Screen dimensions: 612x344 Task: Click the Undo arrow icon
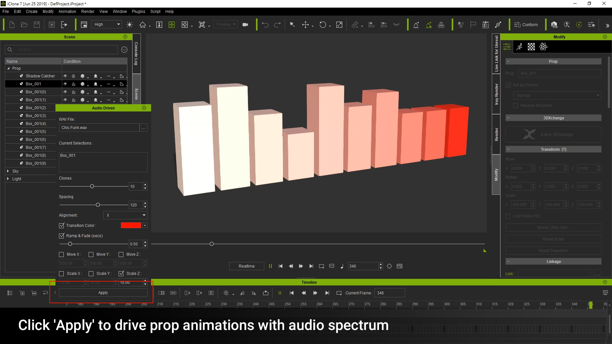tap(265, 25)
